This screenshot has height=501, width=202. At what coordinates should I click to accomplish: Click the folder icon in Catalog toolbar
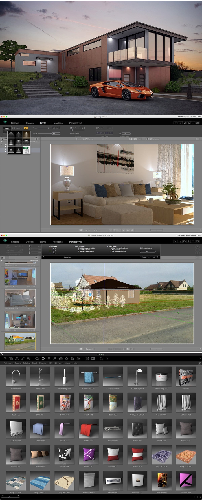102,359
